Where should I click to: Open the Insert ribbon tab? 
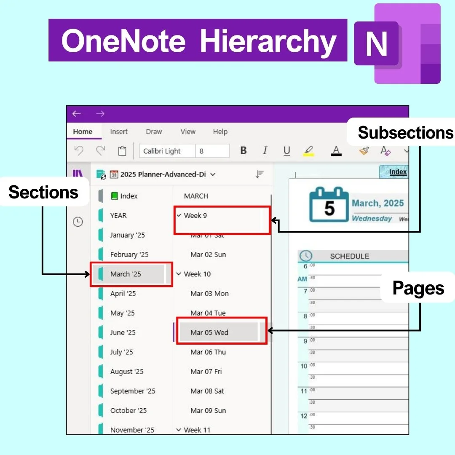coord(119,132)
